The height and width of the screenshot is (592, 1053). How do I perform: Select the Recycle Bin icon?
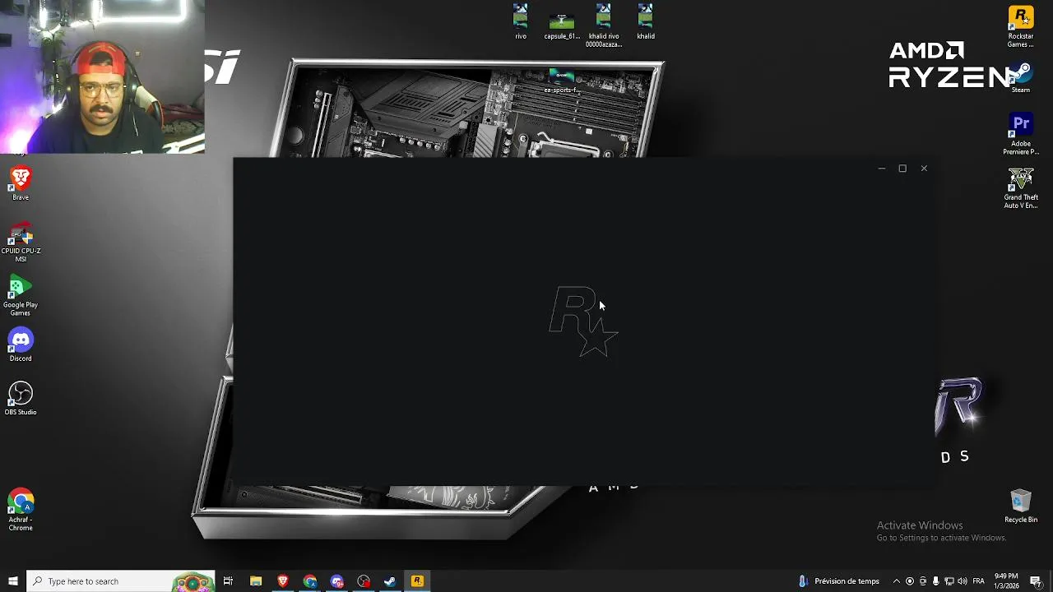[1021, 506]
